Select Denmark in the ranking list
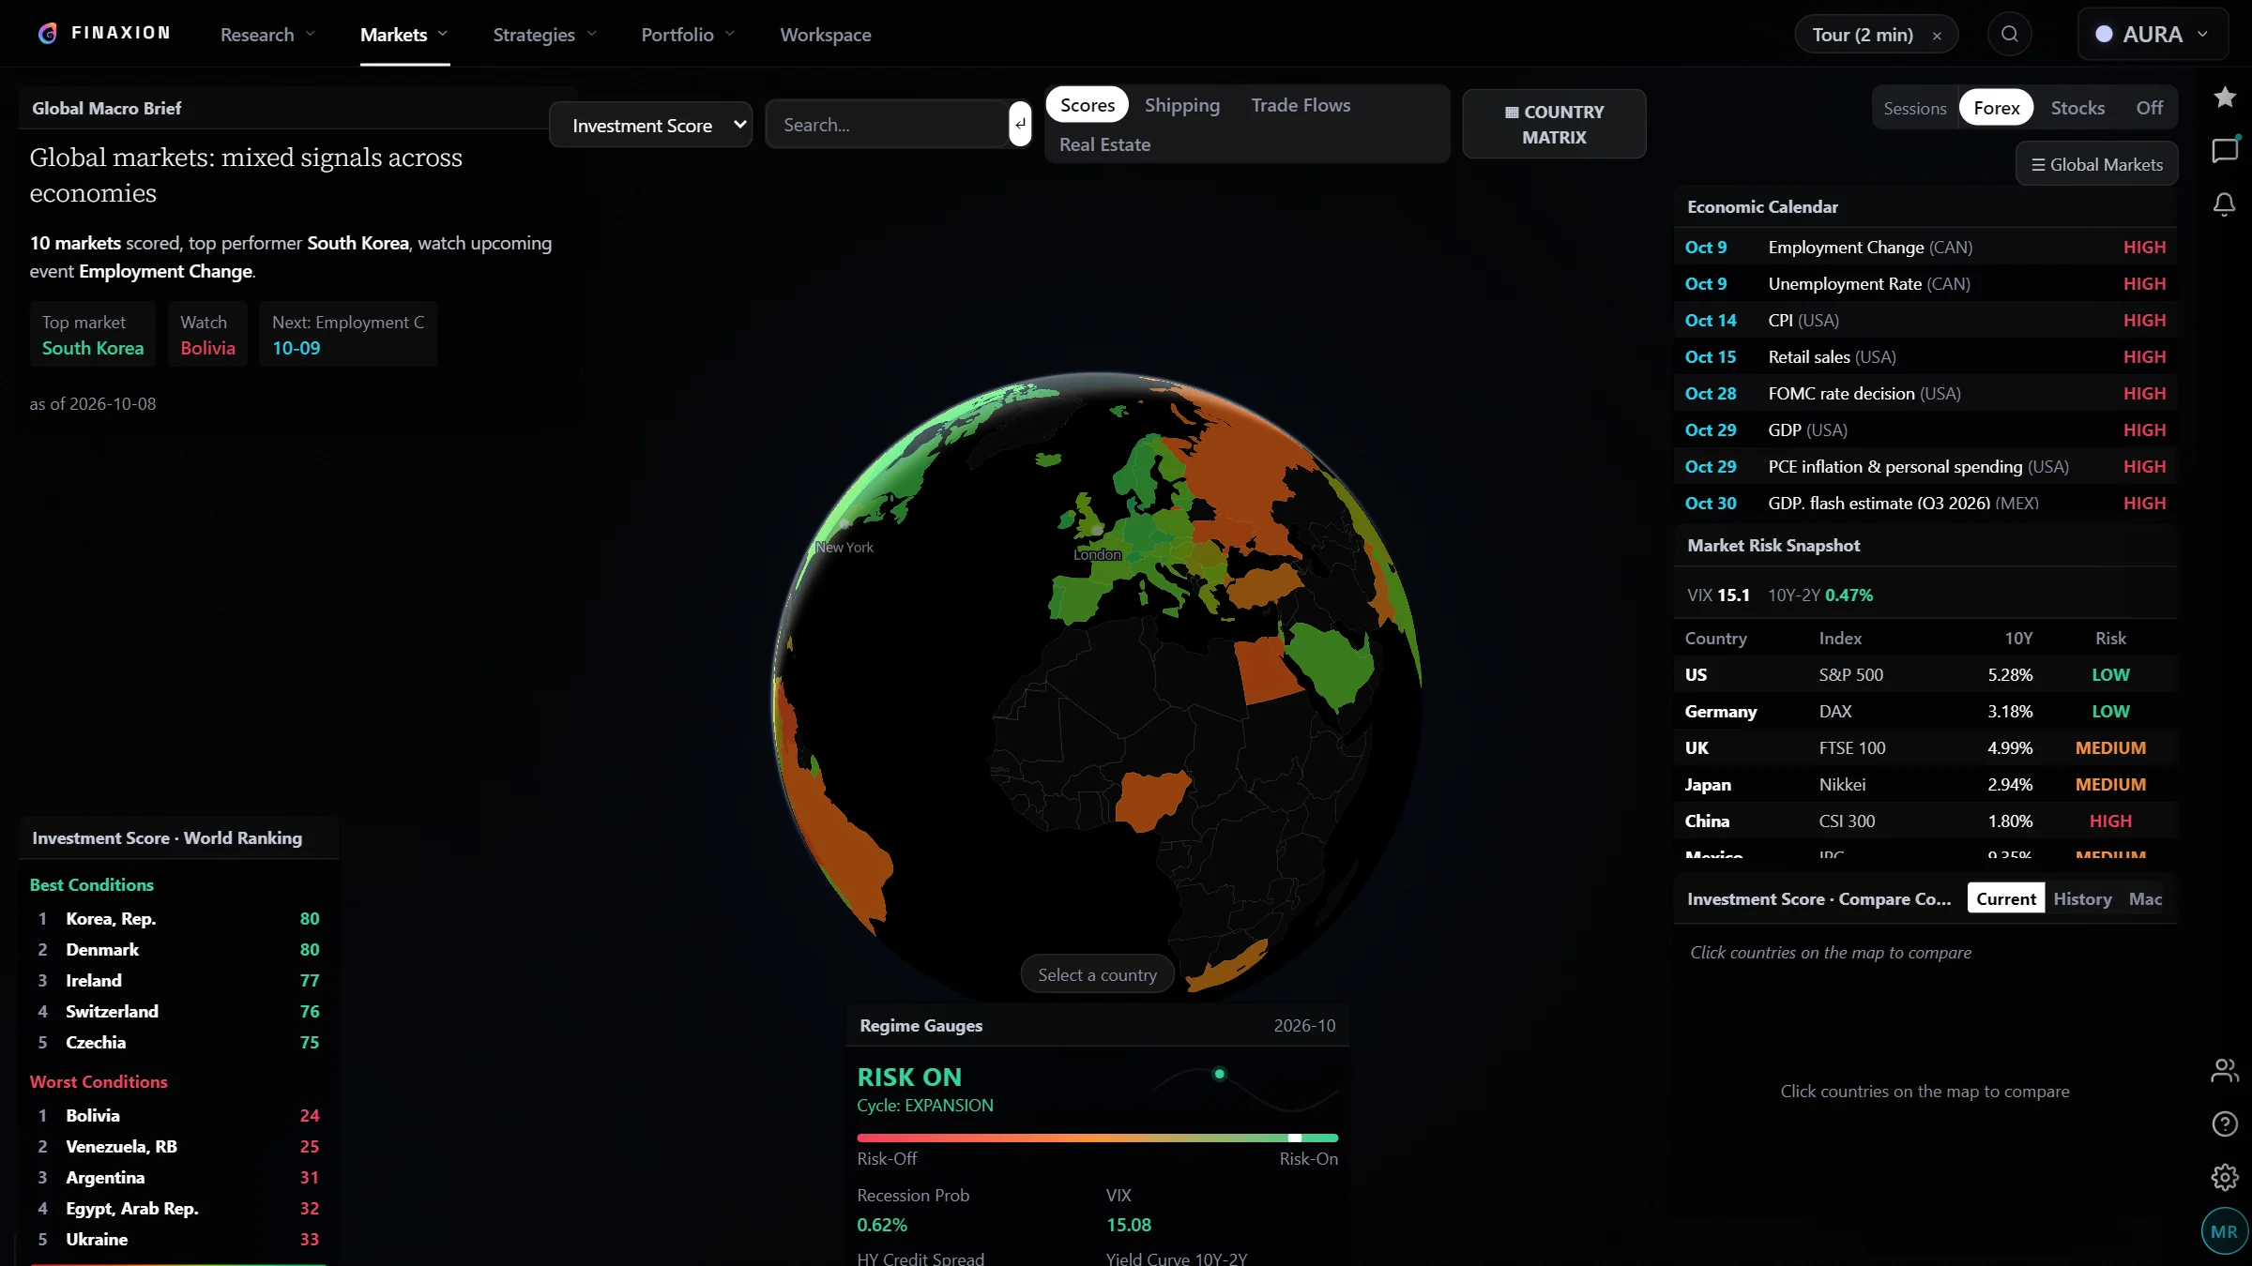2252x1266 pixels. (x=178, y=949)
